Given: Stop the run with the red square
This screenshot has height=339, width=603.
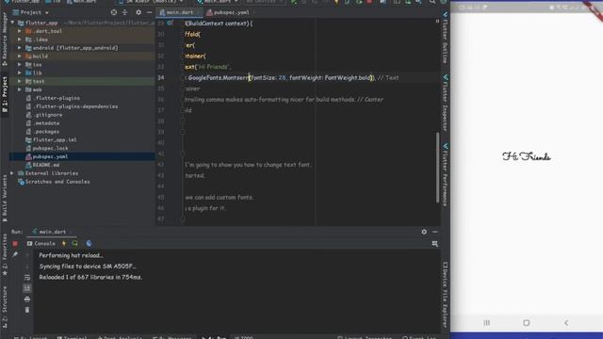Looking at the screenshot, I should pyautogui.click(x=15, y=244).
